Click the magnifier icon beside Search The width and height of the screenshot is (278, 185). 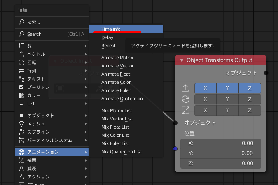[21, 34]
